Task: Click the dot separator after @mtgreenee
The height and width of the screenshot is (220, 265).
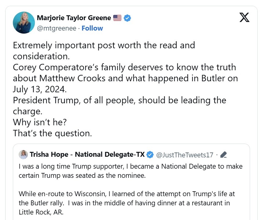Action: [79, 28]
